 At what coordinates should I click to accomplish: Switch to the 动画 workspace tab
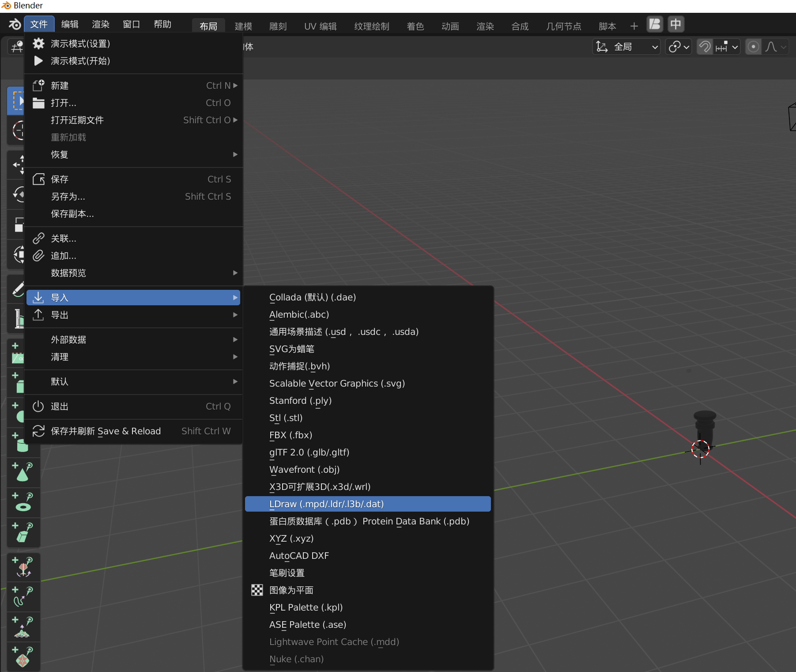point(450,27)
